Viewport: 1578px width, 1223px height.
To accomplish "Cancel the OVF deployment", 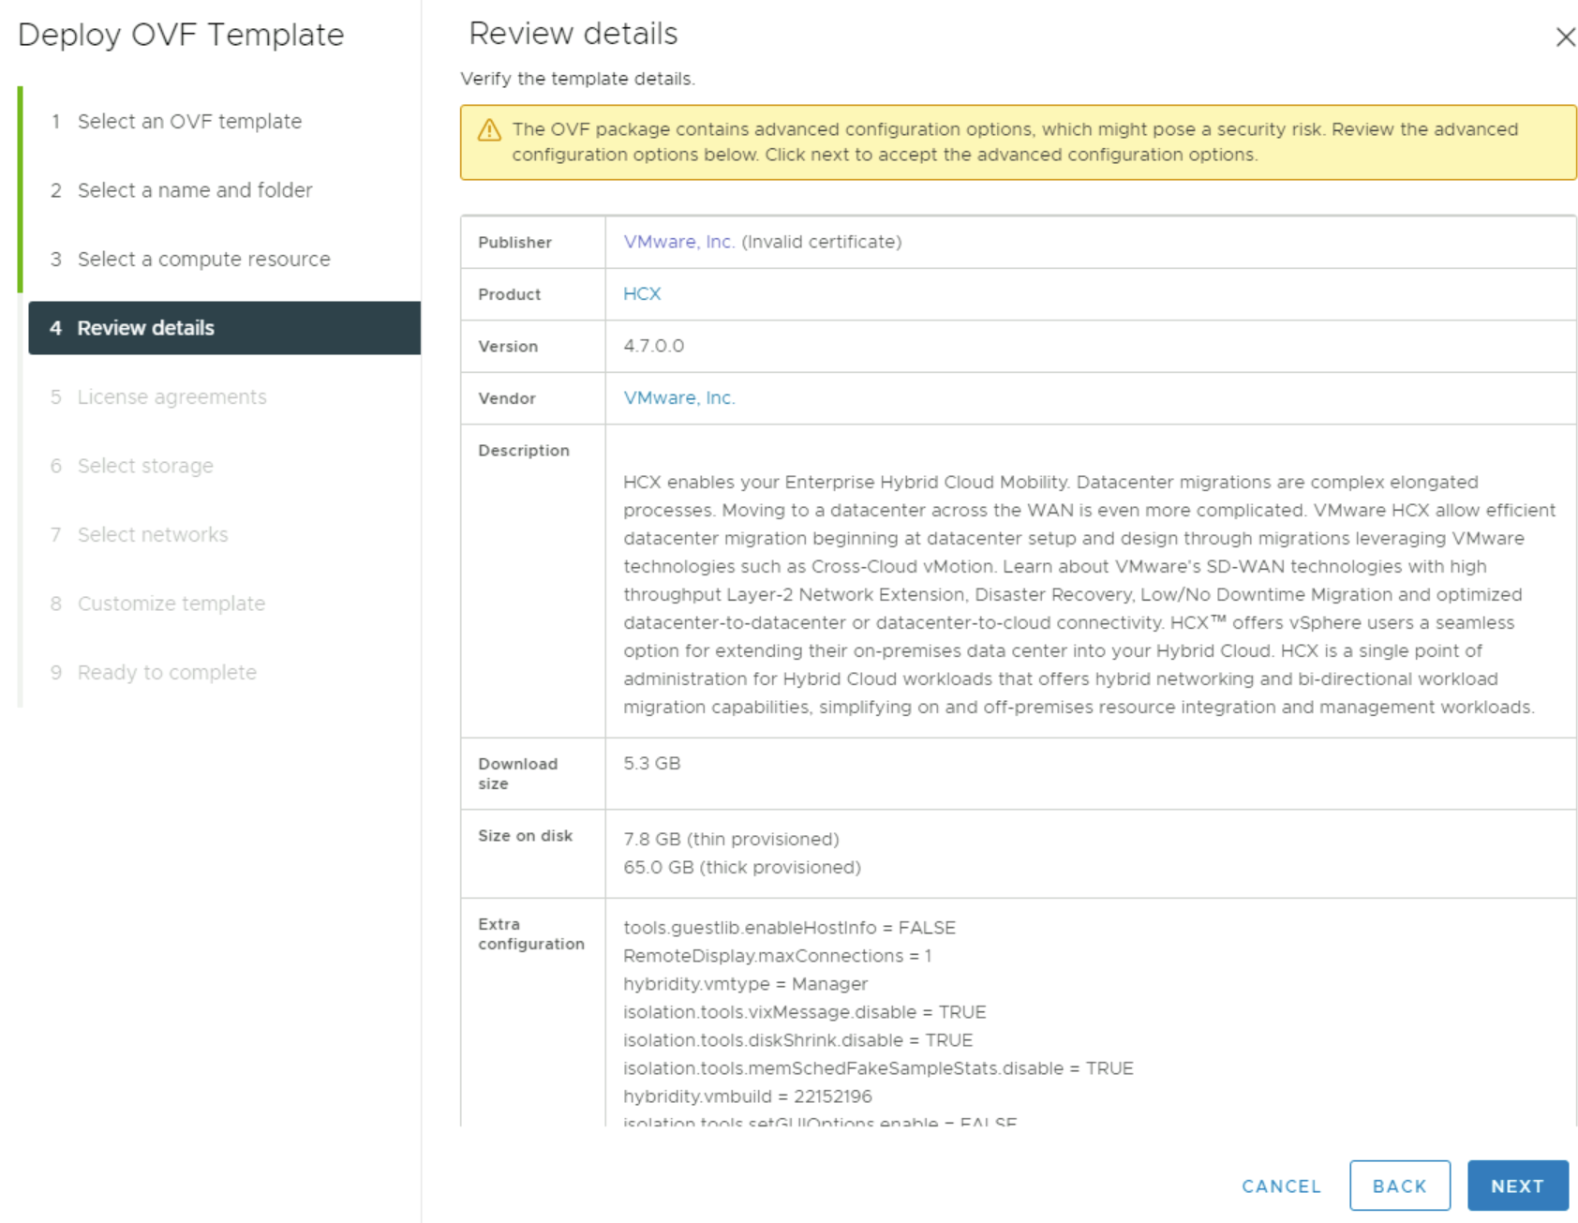I will (x=1281, y=1186).
